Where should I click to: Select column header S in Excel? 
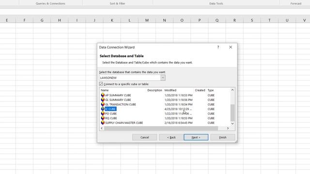[x=252, y=20]
